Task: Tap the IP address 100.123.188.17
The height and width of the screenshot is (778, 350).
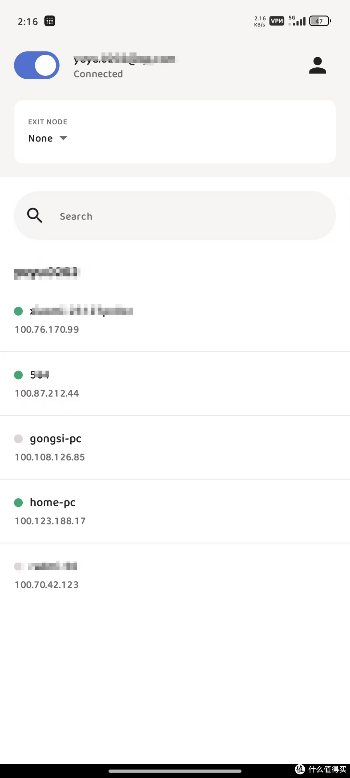Action: tap(50, 521)
